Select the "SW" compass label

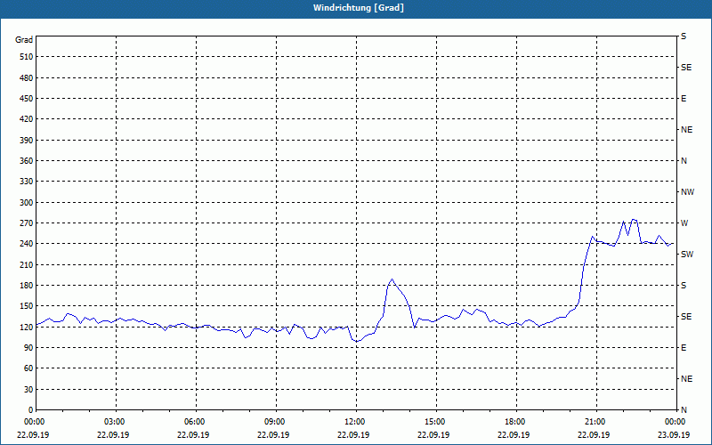[x=687, y=255]
